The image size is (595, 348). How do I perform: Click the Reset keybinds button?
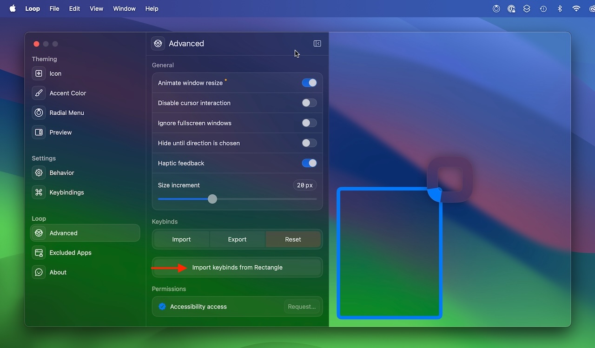[293, 239]
